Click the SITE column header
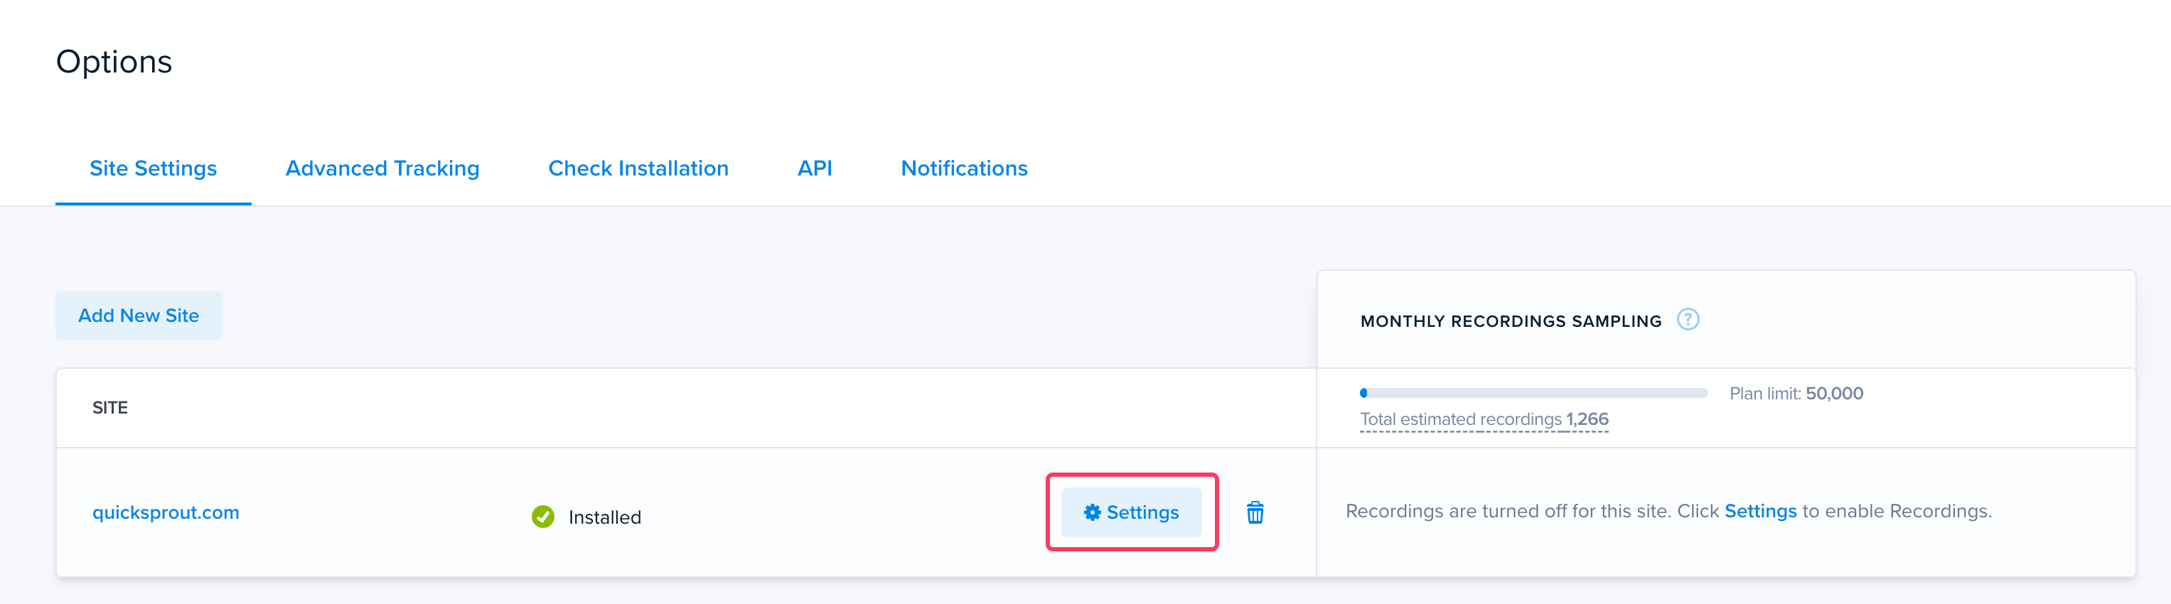This screenshot has height=604, width=2171. [x=110, y=408]
